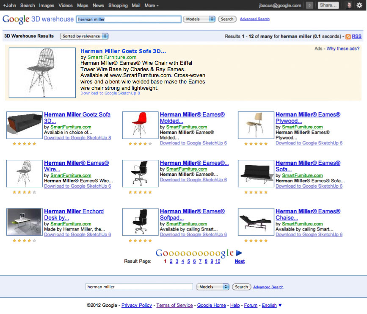Open the top Advanced Search link
The width and height of the screenshot is (367, 314).
255,19
